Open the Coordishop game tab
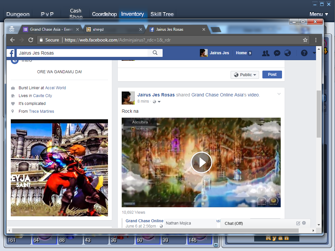Viewport: 335px width, 251px height. (x=104, y=14)
